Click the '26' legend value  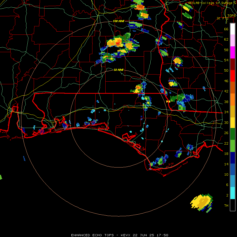tap(226, 133)
